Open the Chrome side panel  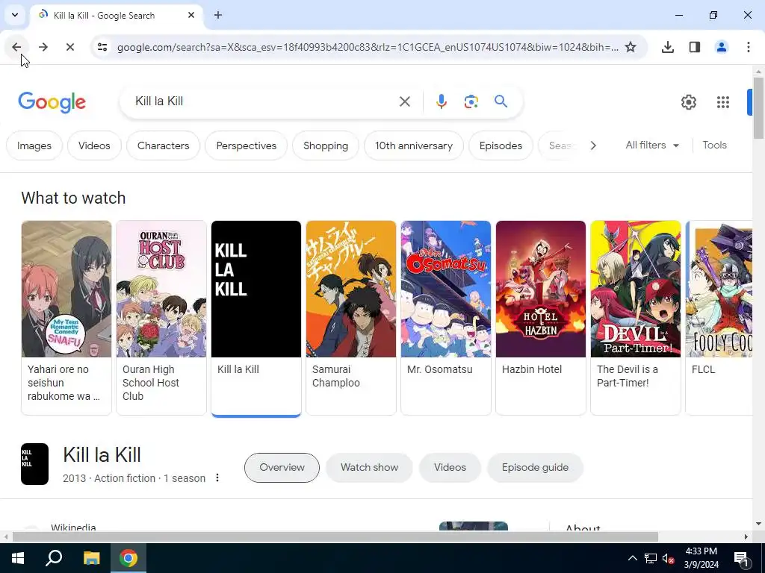694,47
